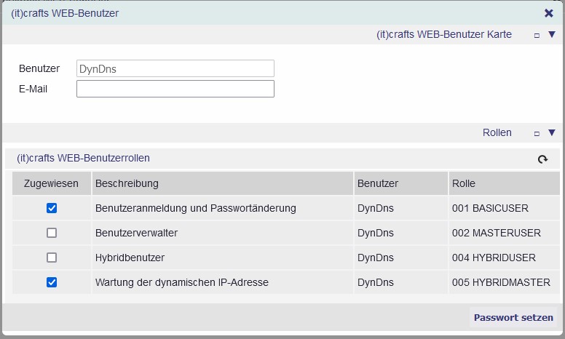This screenshot has width=565, height=339.
Task: Tick the Hybridbenutzer checkbox
Action: pos(52,258)
